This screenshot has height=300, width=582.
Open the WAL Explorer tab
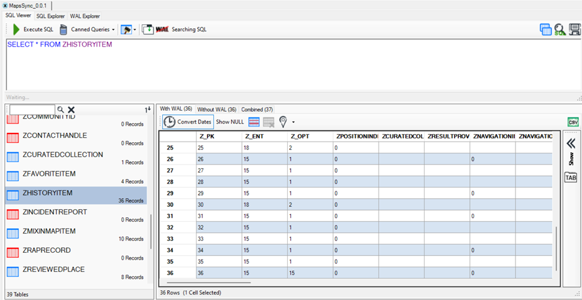85,16
